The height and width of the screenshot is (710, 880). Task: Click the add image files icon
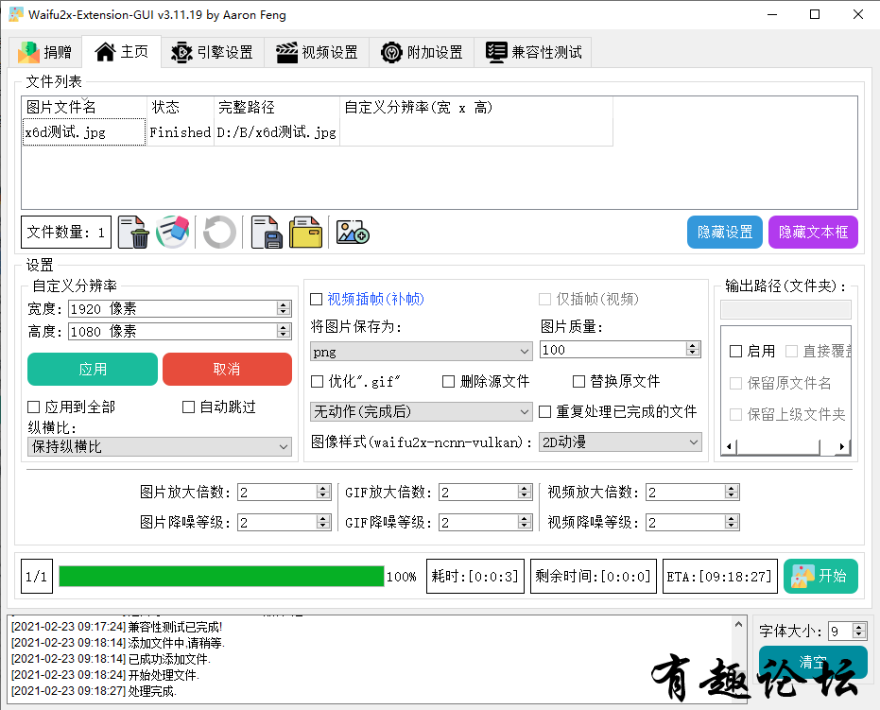coord(353,232)
